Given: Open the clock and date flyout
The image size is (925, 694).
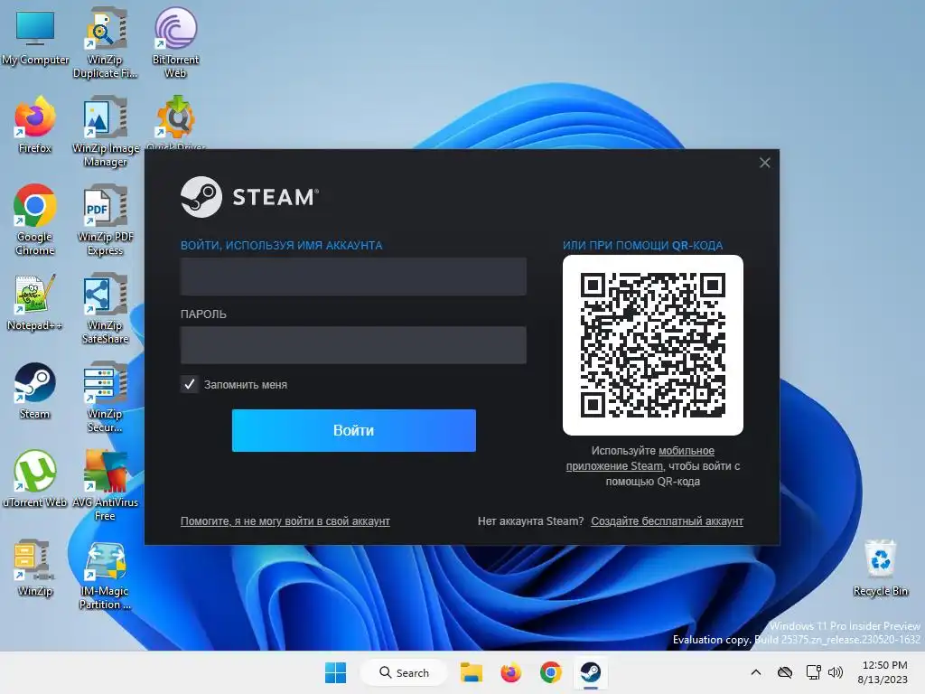Looking at the screenshot, I should click(x=883, y=672).
